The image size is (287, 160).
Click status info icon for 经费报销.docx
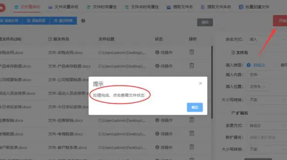(x=157, y=120)
